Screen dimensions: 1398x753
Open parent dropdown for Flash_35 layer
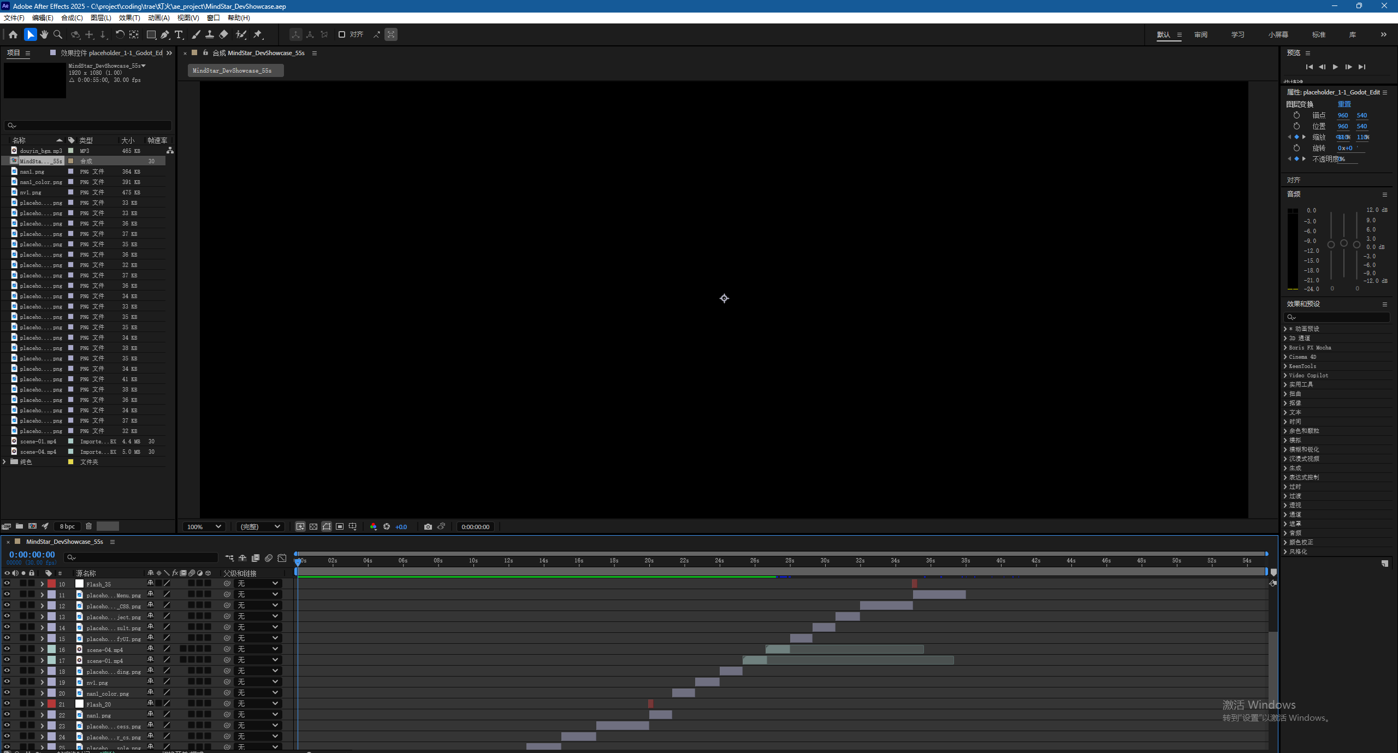pyautogui.click(x=258, y=583)
